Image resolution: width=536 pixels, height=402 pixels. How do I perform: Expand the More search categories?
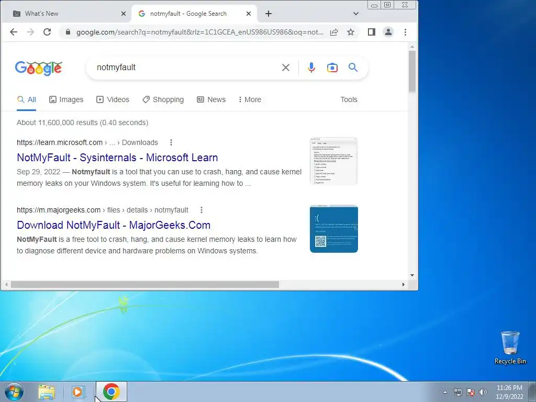[250, 99]
